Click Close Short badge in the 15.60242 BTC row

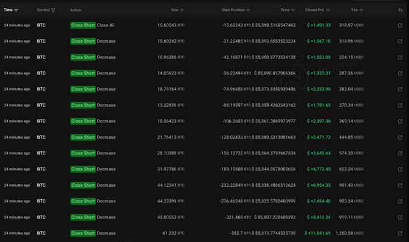(x=83, y=41)
